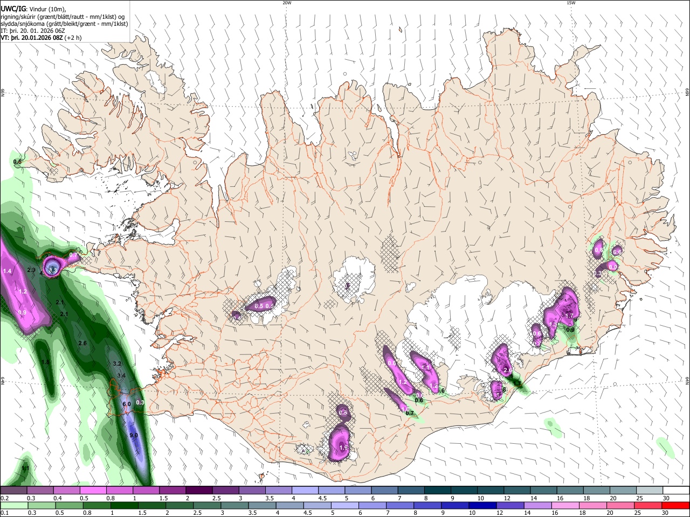Click the 0.3 value on Reykjanes peninsula

point(140,402)
